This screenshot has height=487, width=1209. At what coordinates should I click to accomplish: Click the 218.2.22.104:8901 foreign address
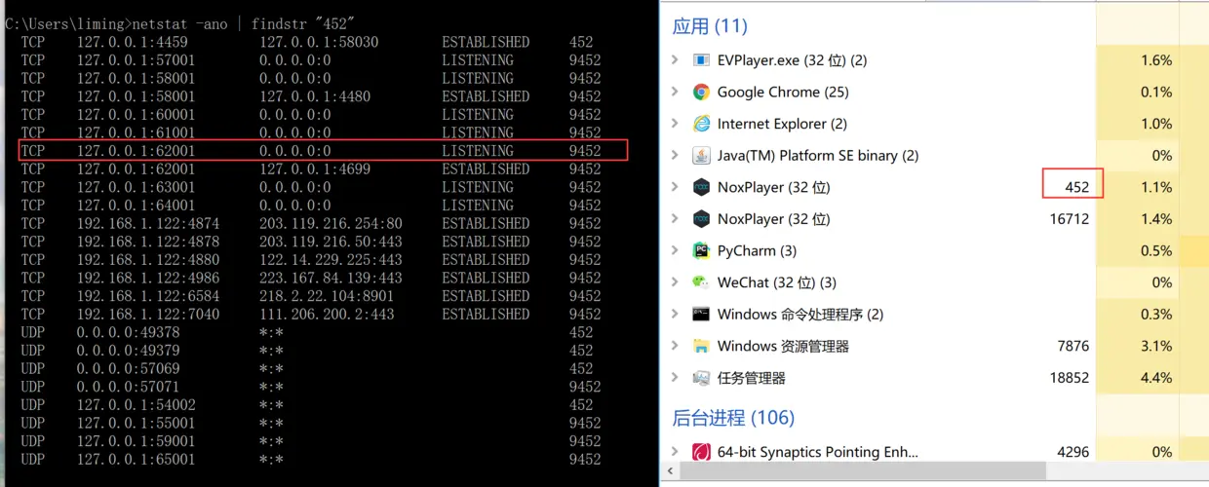coord(327,296)
